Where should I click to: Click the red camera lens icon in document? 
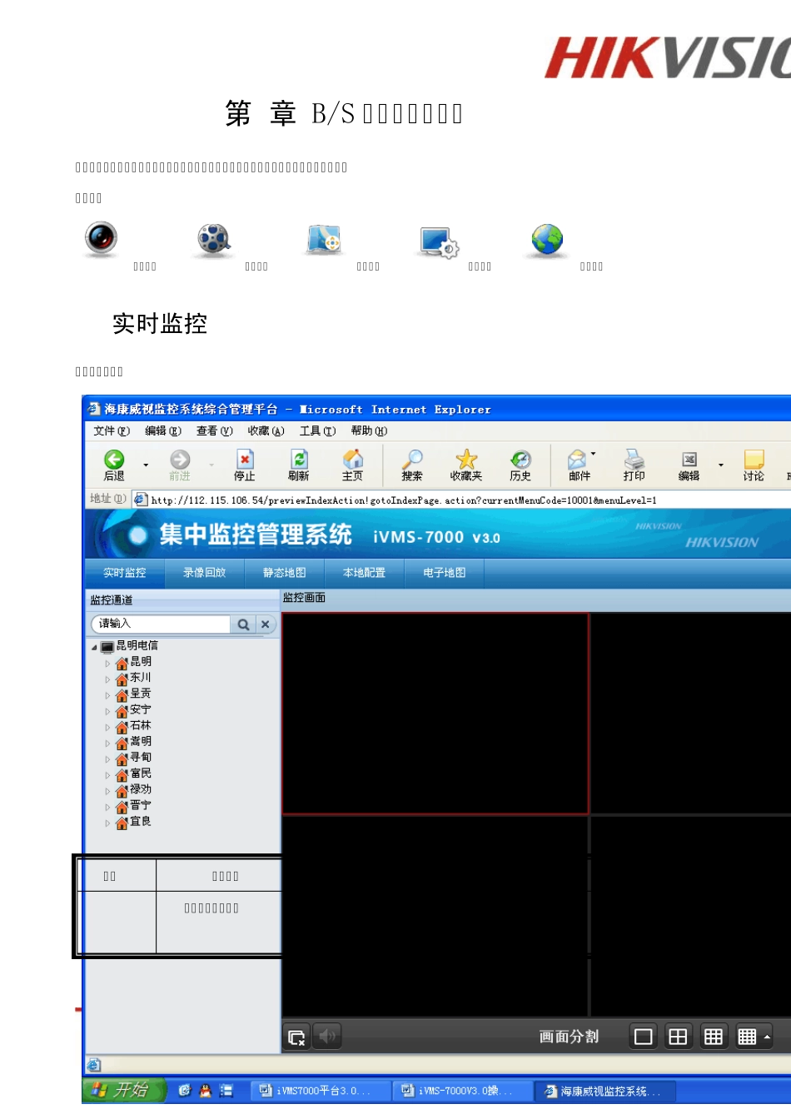click(x=102, y=239)
